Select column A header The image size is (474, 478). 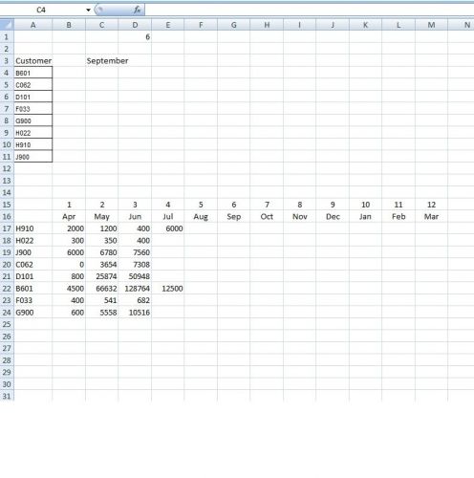[33, 25]
